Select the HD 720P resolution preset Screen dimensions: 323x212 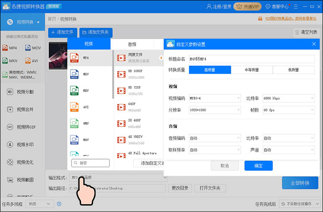click(x=139, y=90)
